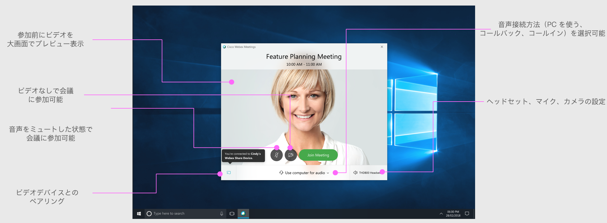
Task: Click the taskbar search microphone icon
Action: 221,214
